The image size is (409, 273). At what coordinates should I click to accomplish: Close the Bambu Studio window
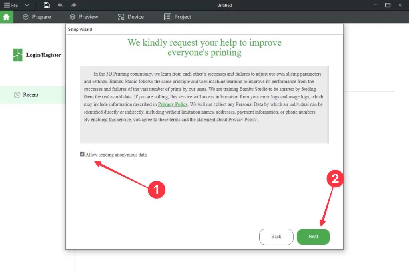(x=400, y=5)
